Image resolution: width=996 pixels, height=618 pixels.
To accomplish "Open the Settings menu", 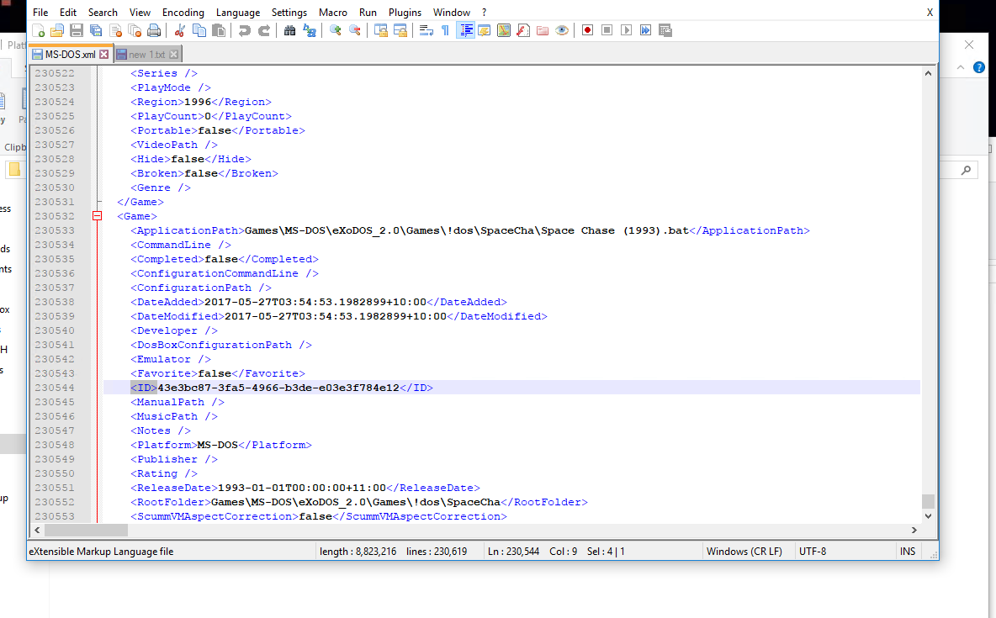I will (289, 12).
